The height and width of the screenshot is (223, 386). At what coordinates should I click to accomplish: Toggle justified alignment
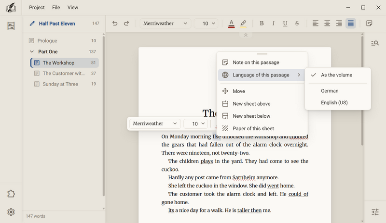(351, 23)
